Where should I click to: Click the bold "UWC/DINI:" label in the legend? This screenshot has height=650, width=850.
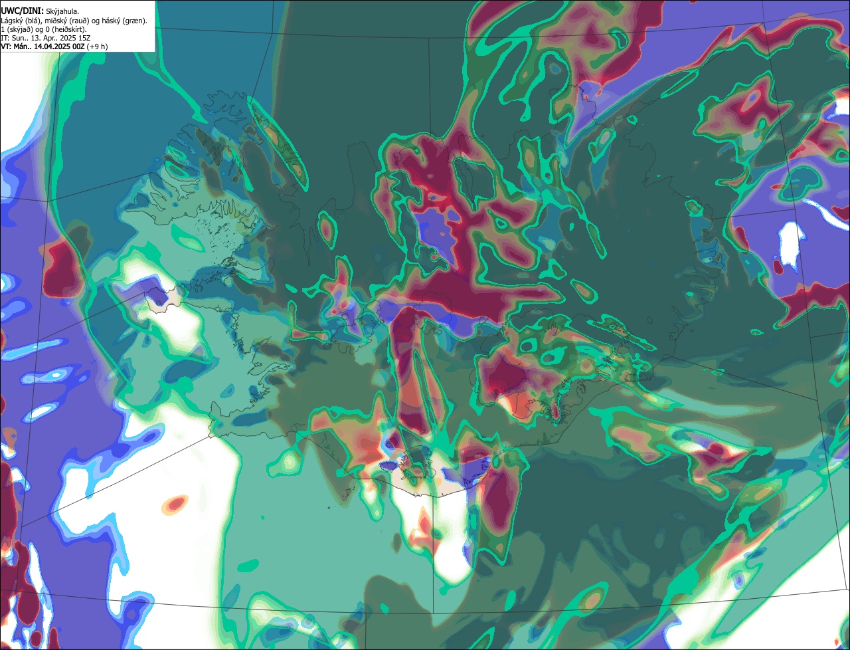pos(22,11)
